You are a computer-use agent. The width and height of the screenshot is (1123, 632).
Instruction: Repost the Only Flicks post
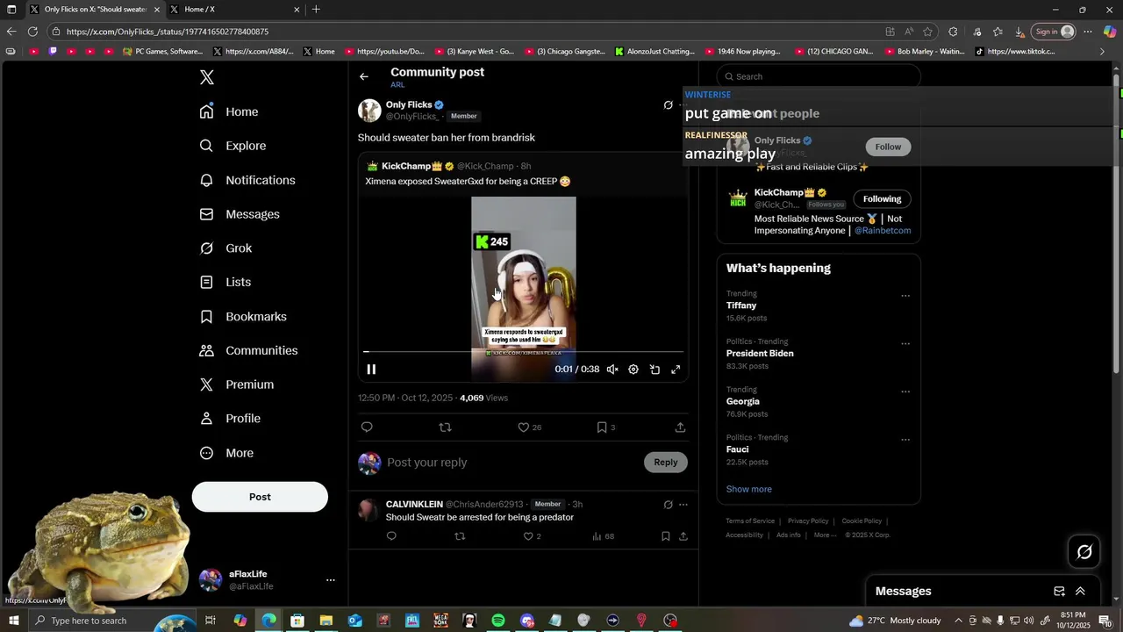pyautogui.click(x=445, y=427)
